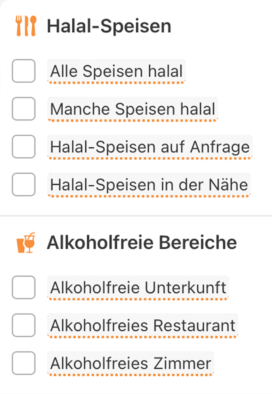Open the Halal-Speisen auf Anfrage label
Image resolution: width=272 pixels, height=394 pixels.
(150, 147)
